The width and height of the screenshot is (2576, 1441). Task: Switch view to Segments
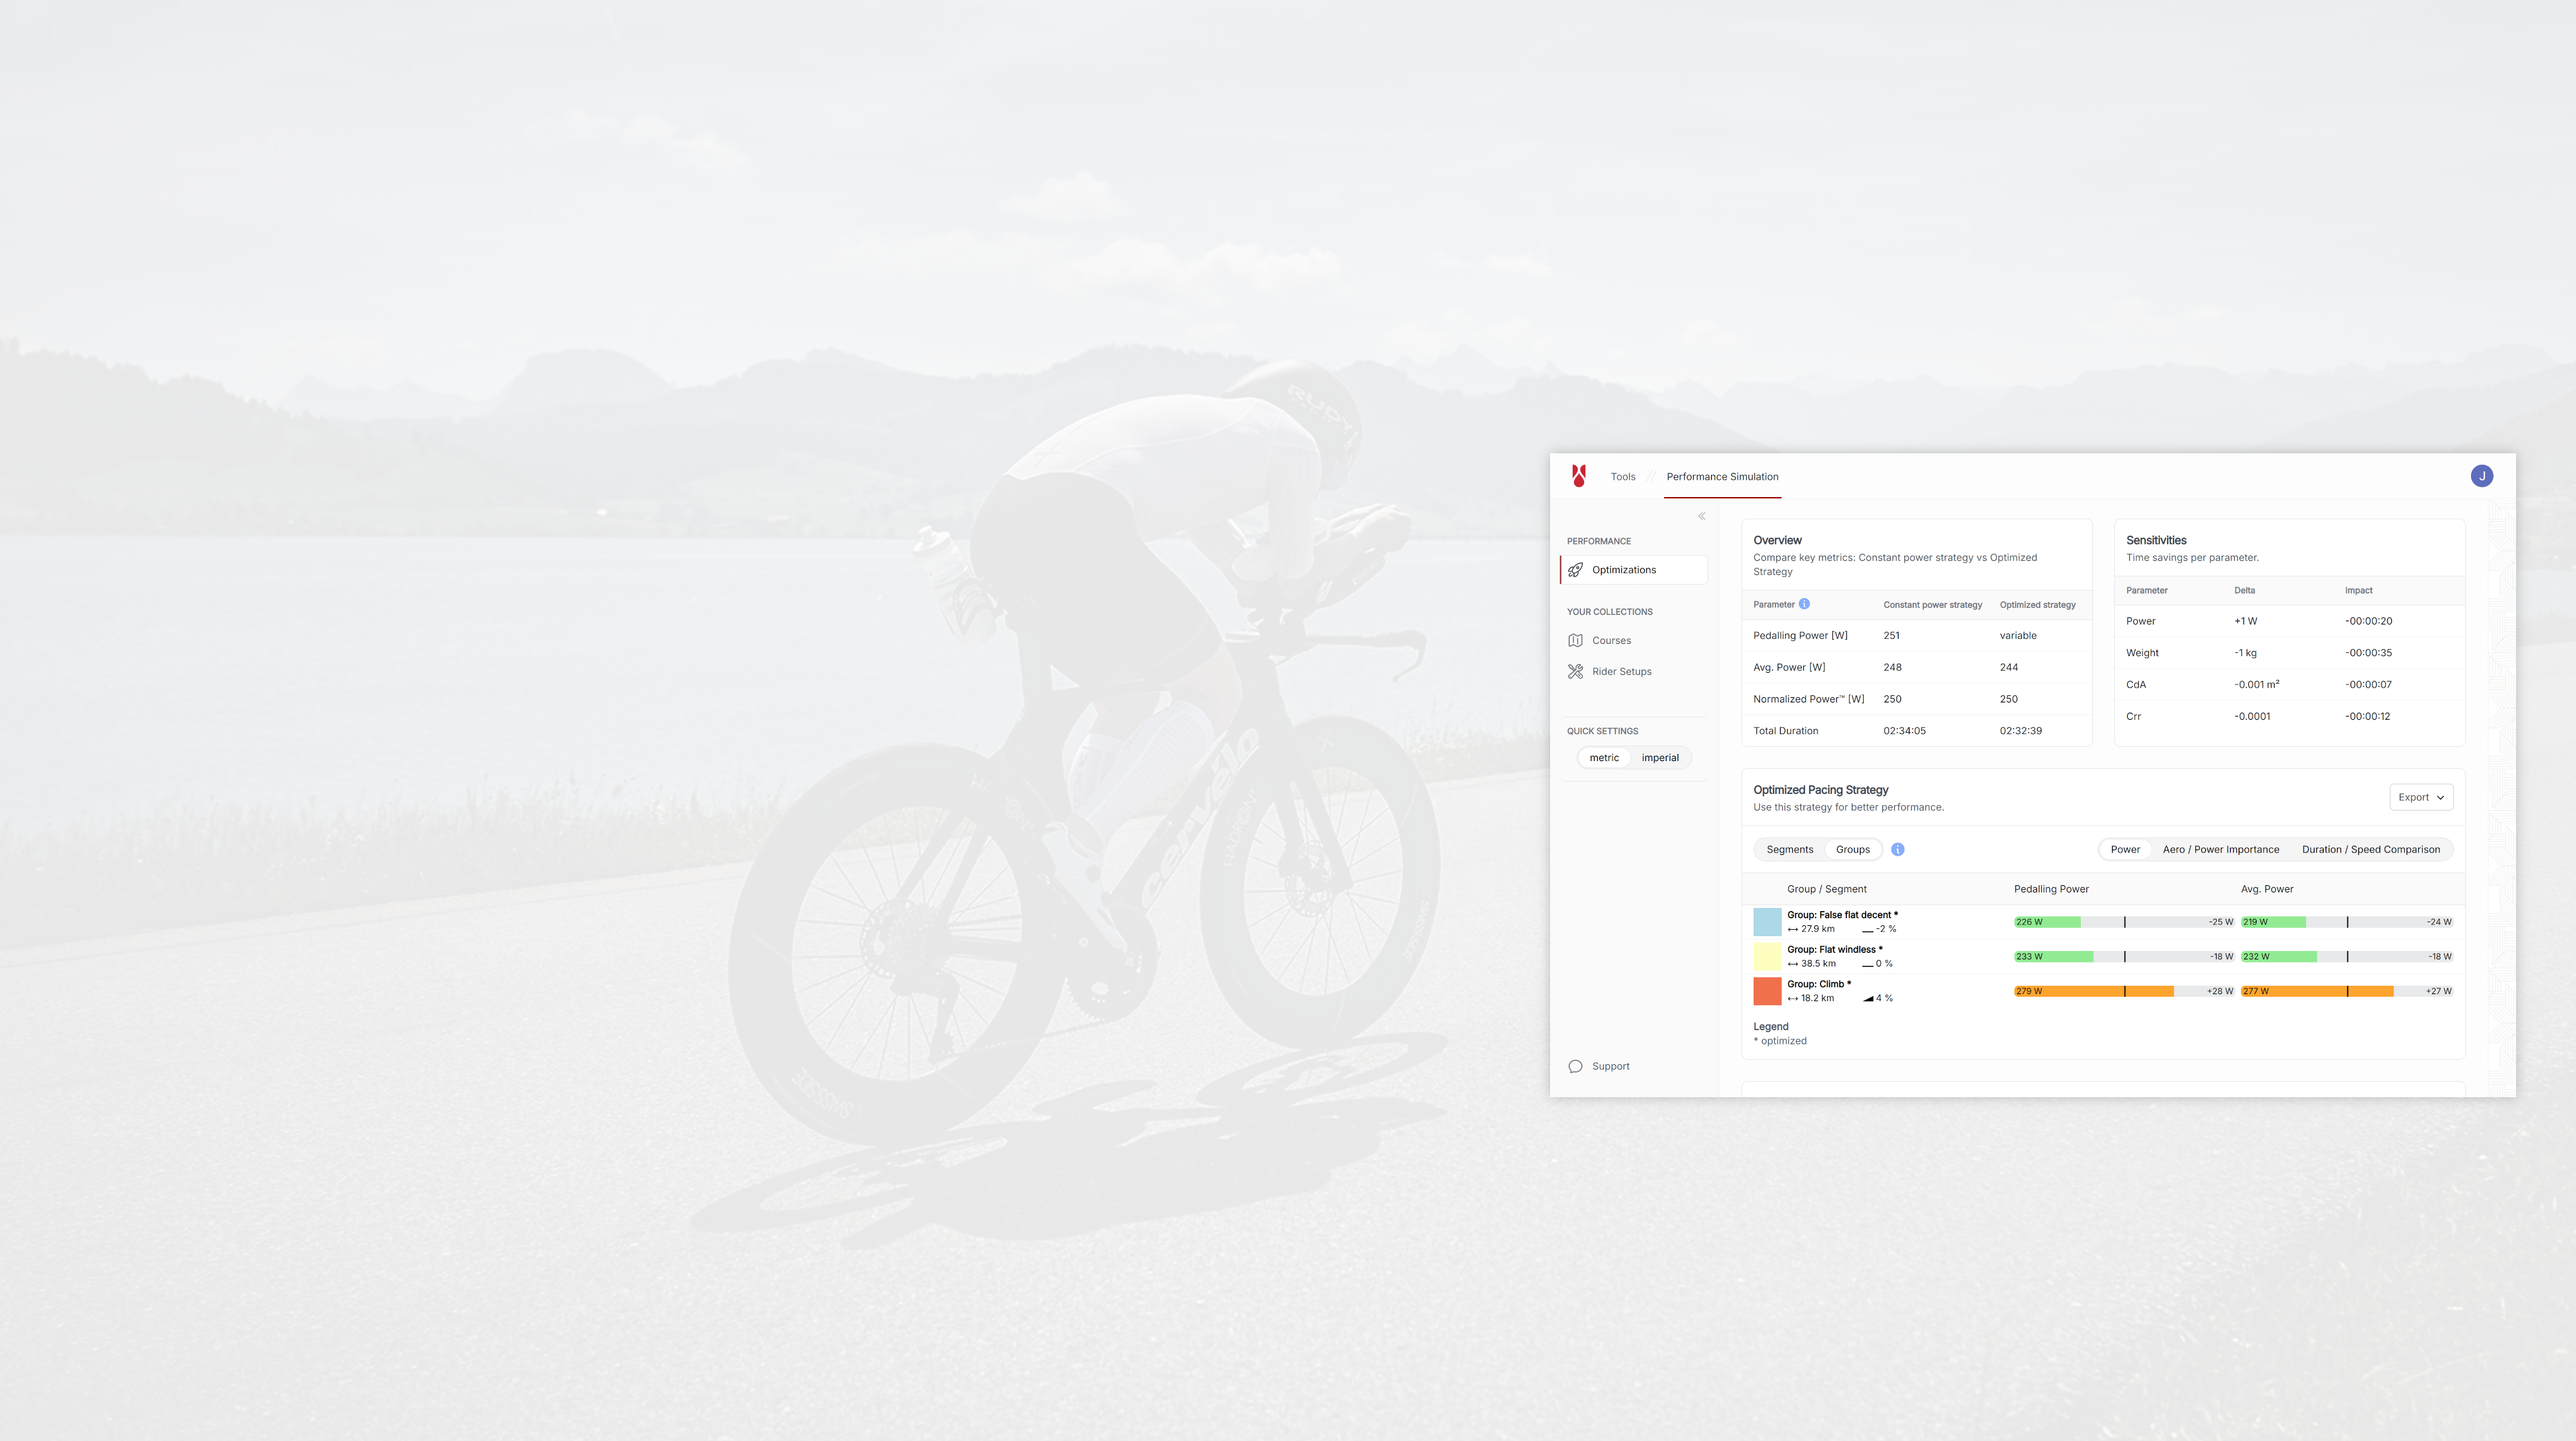[1789, 850]
